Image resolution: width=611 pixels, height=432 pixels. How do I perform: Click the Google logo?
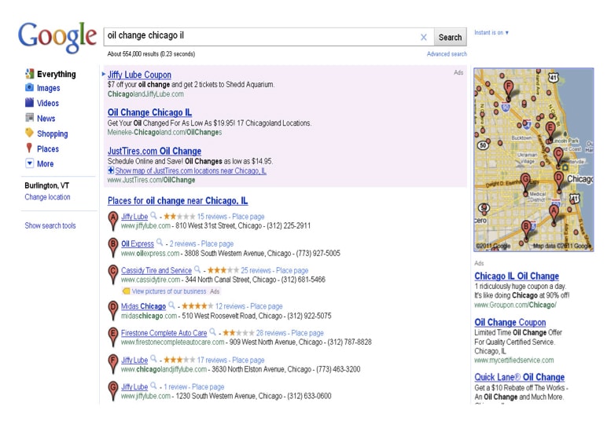click(57, 37)
